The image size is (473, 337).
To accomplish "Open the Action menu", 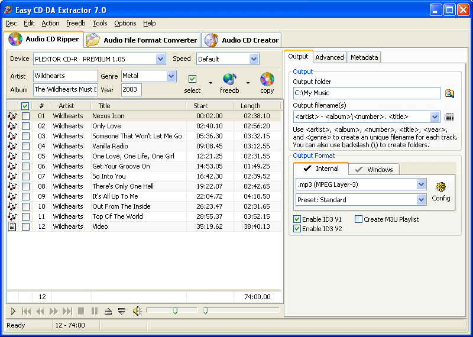I will tap(50, 23).
